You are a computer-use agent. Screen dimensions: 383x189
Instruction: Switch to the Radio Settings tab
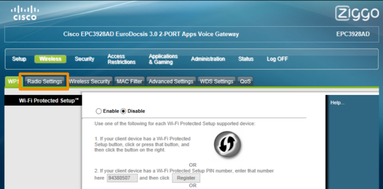coord(44,82)
